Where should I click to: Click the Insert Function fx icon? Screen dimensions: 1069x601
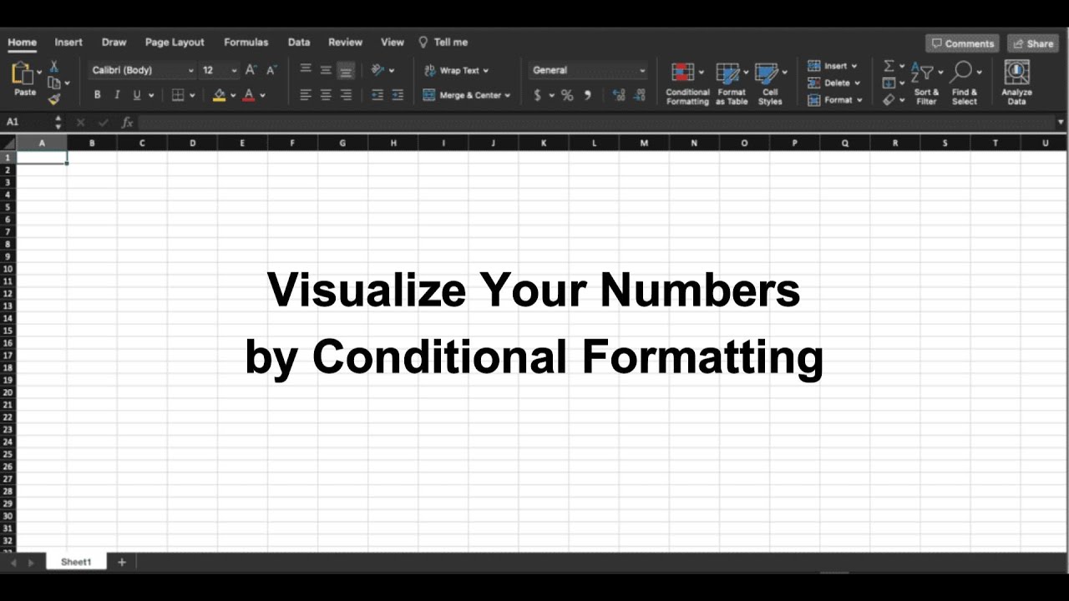127,122
